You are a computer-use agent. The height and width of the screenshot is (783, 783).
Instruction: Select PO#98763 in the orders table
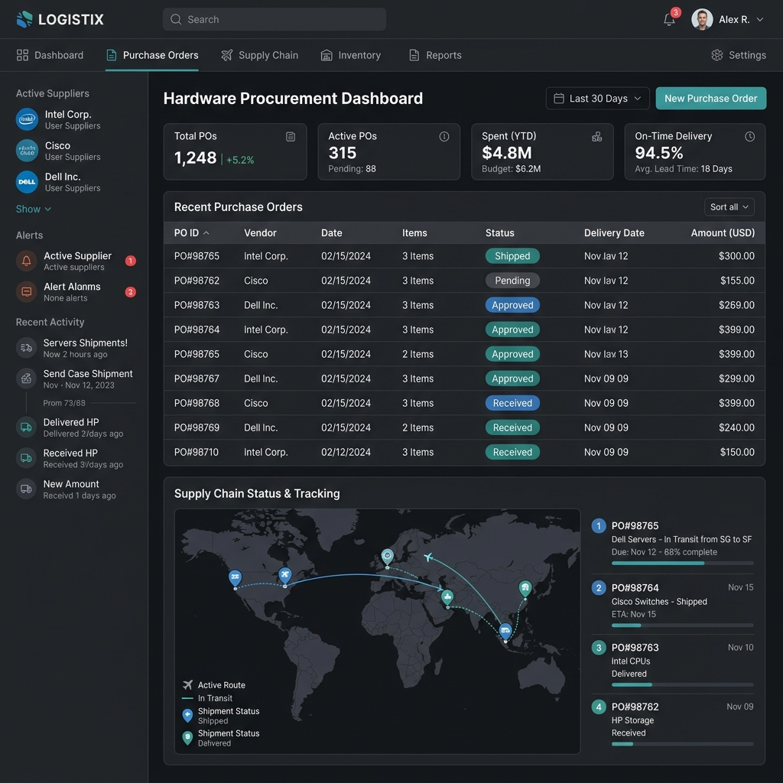click(464, 304)
